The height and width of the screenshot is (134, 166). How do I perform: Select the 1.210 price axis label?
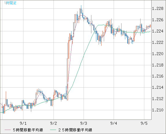point(158,110)
